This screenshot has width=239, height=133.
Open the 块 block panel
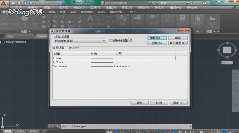point(137,20)
